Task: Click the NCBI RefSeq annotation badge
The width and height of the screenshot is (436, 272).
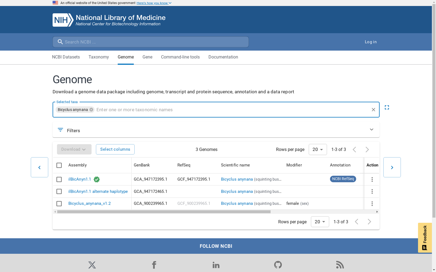Action: point(343,179)
